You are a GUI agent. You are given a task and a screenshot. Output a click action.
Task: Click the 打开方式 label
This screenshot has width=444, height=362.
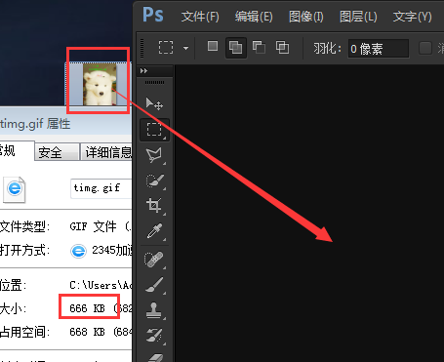tap(24, 251)
